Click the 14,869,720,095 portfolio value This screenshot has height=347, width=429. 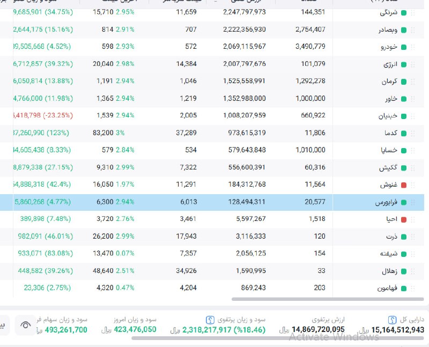(318, 329)
